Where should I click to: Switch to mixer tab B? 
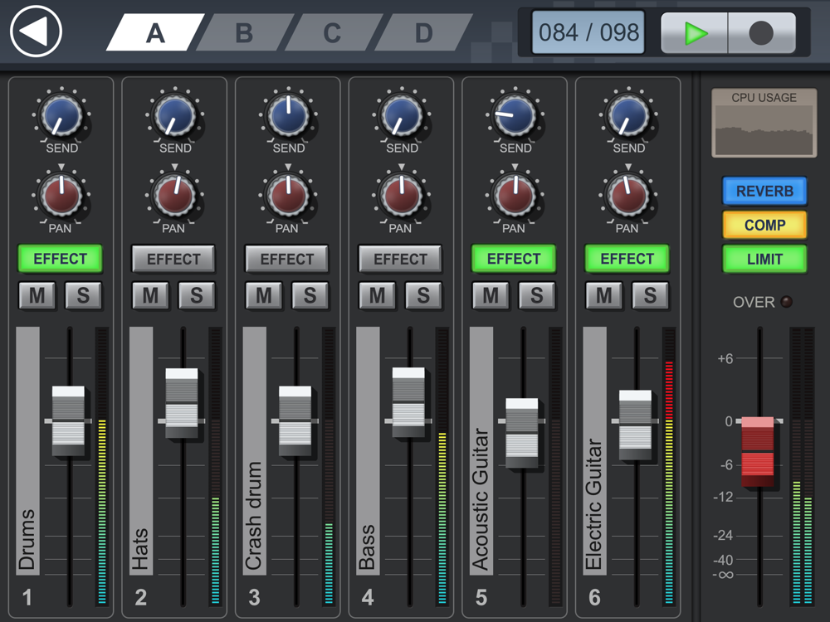243,33
